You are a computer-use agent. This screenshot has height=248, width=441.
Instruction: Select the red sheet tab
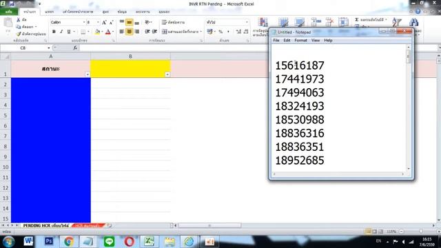click(x=88, y=225)
